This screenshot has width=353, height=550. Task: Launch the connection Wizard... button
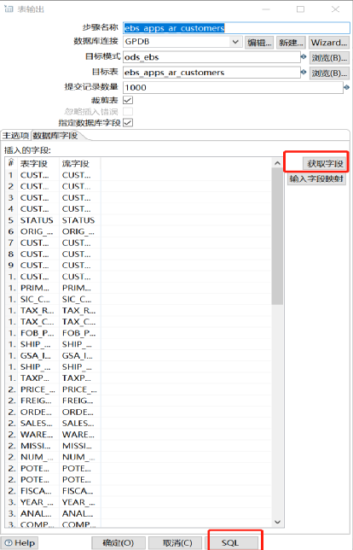pos(329,43)
